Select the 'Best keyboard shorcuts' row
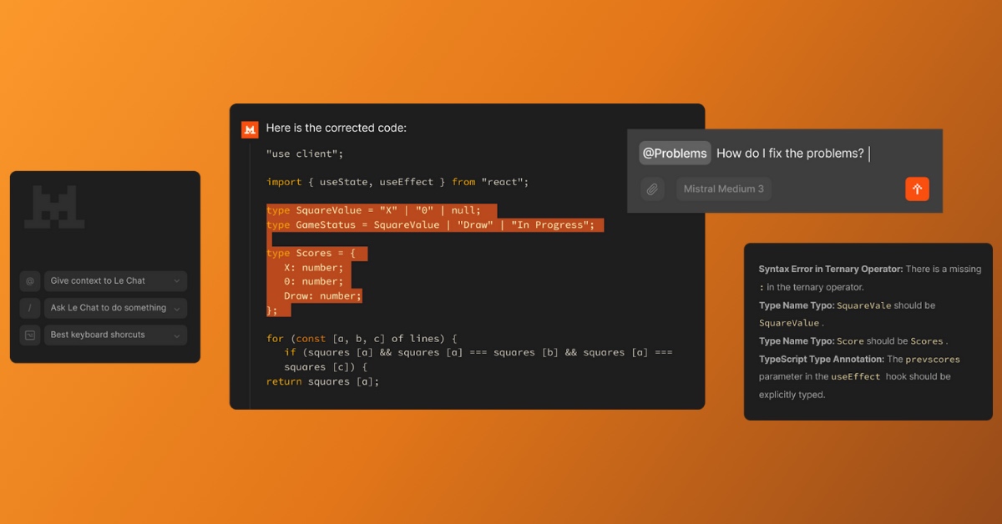This screenshot has height=524, width=1002. coord(116,335)
